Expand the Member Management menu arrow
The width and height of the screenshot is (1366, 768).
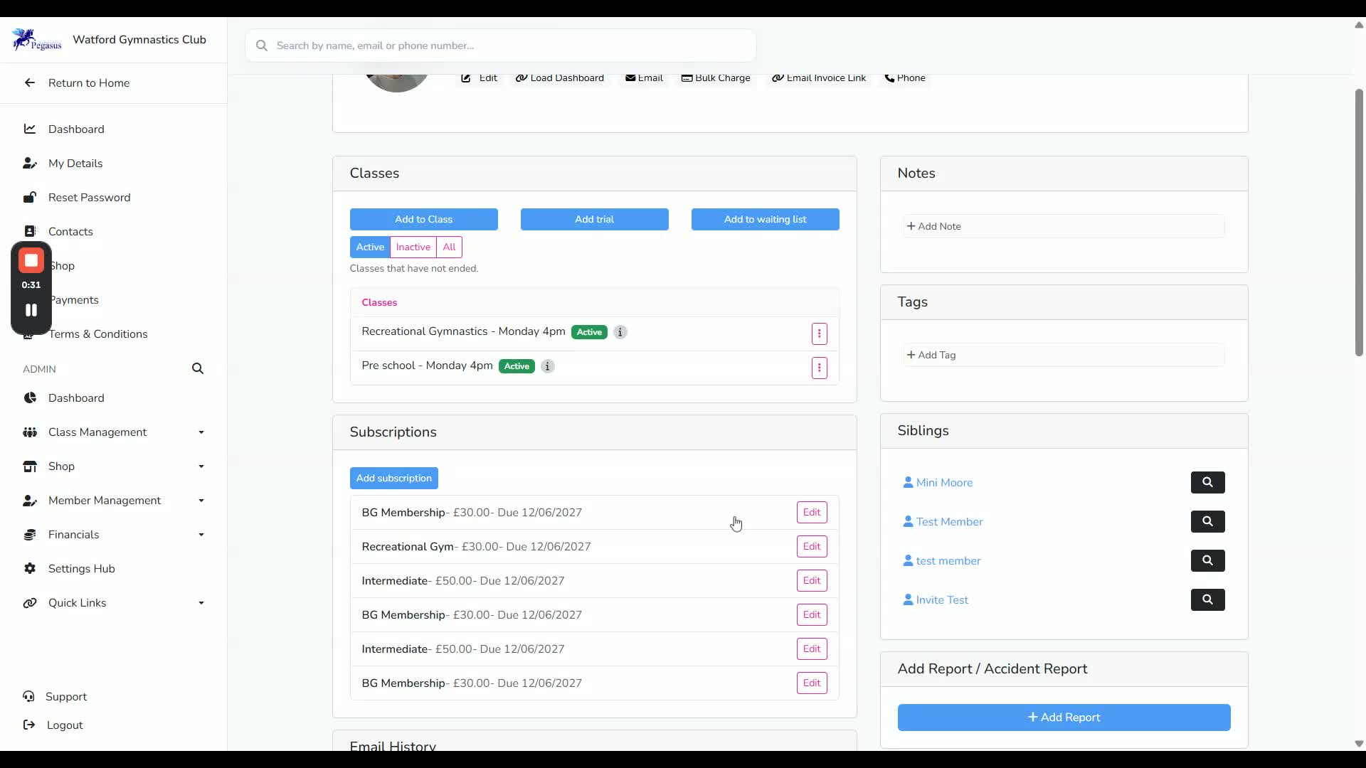pyautogui.click(x=201, y=501)
